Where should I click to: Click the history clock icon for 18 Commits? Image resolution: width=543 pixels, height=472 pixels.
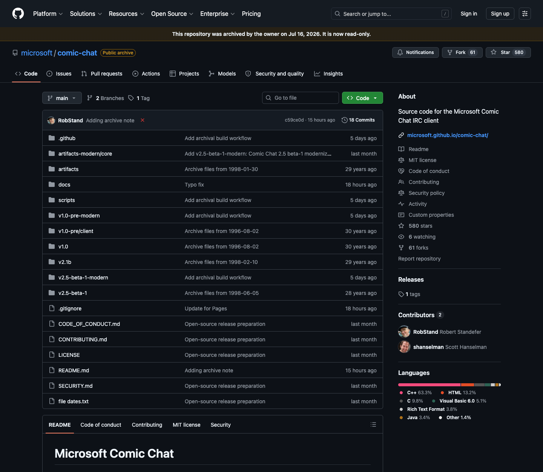(x=344, y=120)
